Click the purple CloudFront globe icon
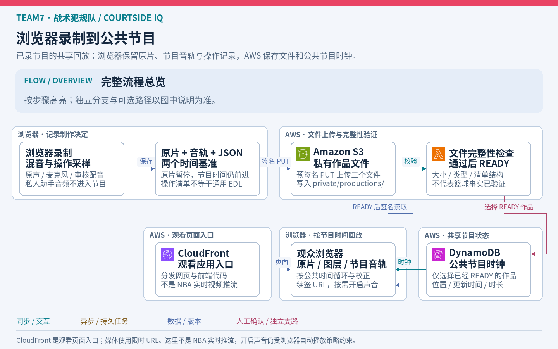This screenshot has height=349, width=558. (167, 255)
